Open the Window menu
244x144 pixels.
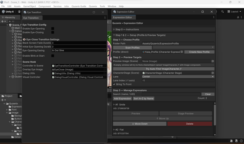112,6
